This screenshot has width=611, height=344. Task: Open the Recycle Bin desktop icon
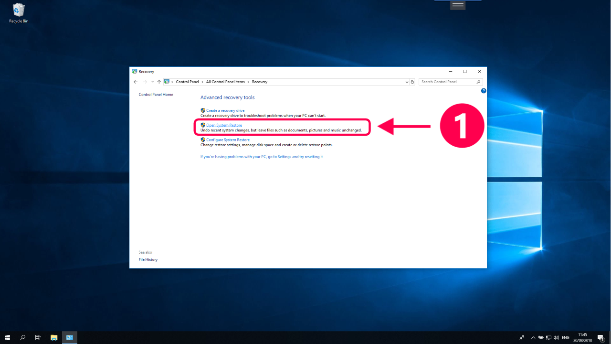pyautogui.click(x=19, y=13)
